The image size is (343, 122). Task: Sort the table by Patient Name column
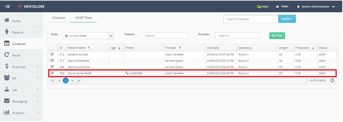pos(77,48)
